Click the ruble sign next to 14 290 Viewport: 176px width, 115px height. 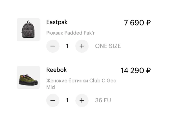(x=148, y=71)
